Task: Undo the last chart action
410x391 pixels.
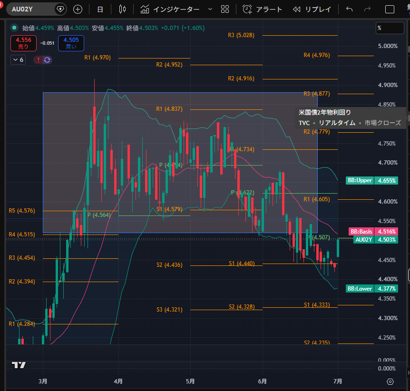Action: [349, 10]
